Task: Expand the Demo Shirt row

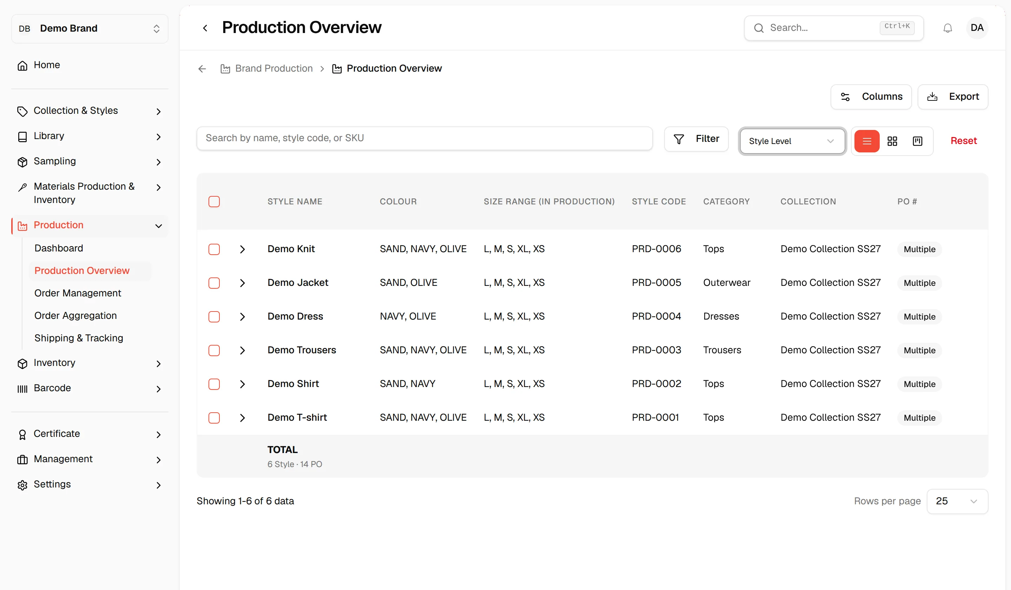Action: point(242,384)
